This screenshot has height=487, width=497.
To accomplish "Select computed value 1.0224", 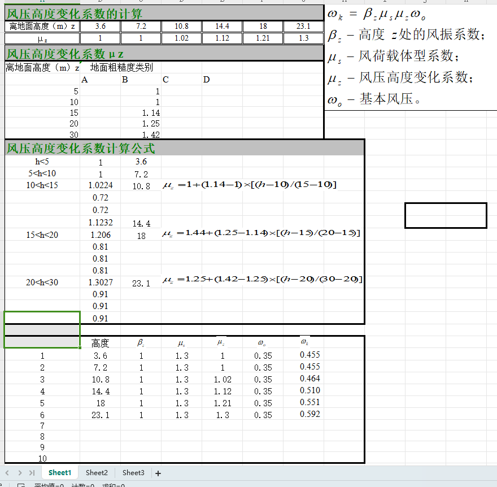I will pyautogui.click(x=100, y=185).
